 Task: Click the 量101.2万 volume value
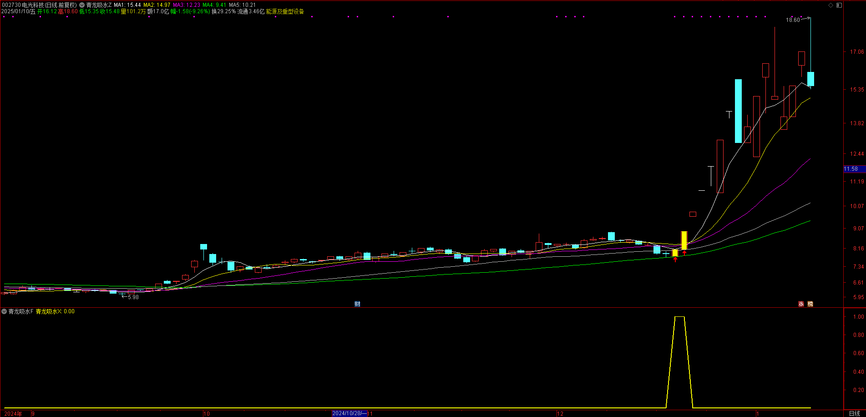(133, 11)
